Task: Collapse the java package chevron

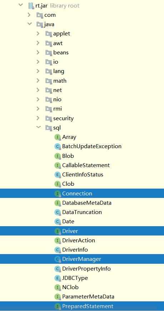Action: click(x=30, y=24)
